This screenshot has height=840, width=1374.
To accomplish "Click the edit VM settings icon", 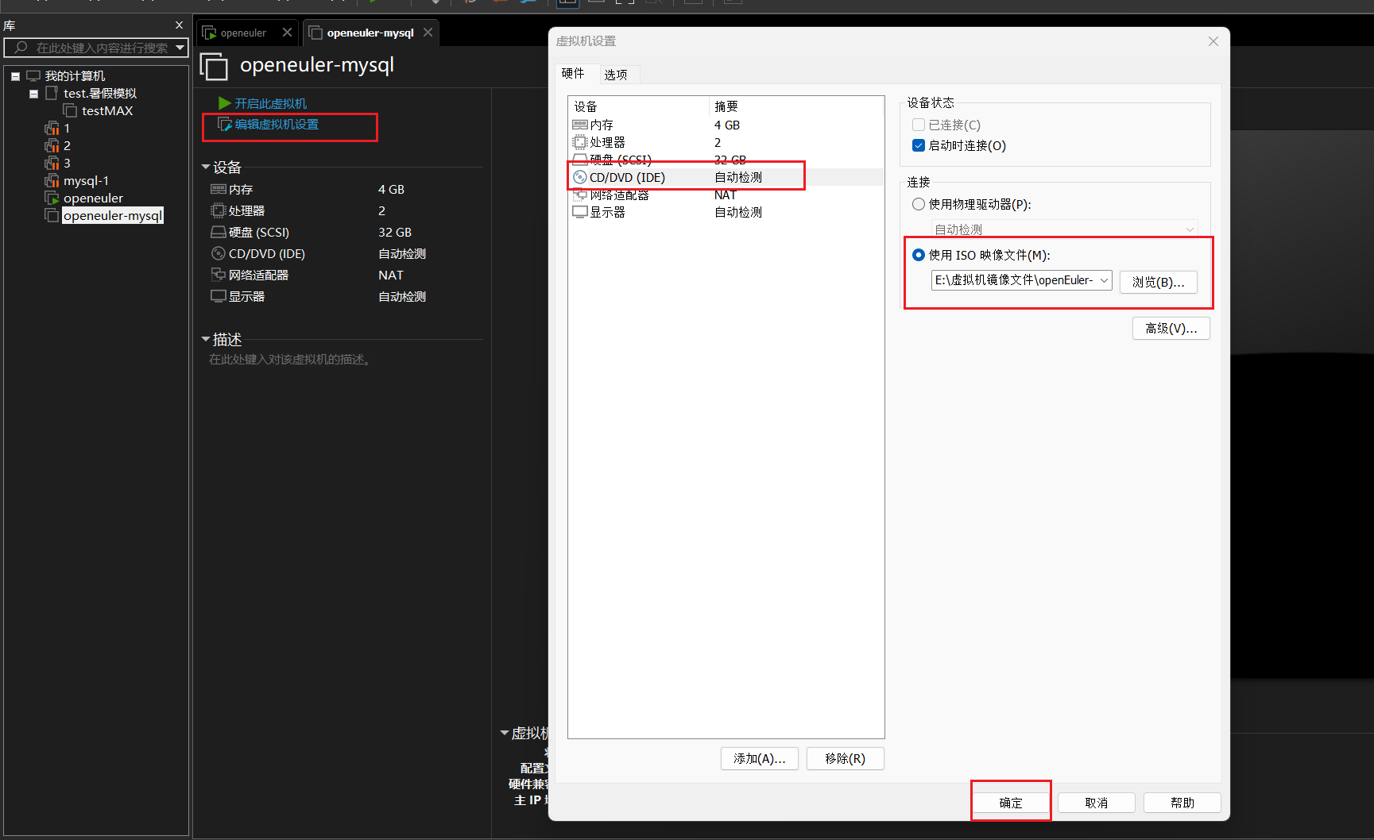I will (x=225, y=125).
